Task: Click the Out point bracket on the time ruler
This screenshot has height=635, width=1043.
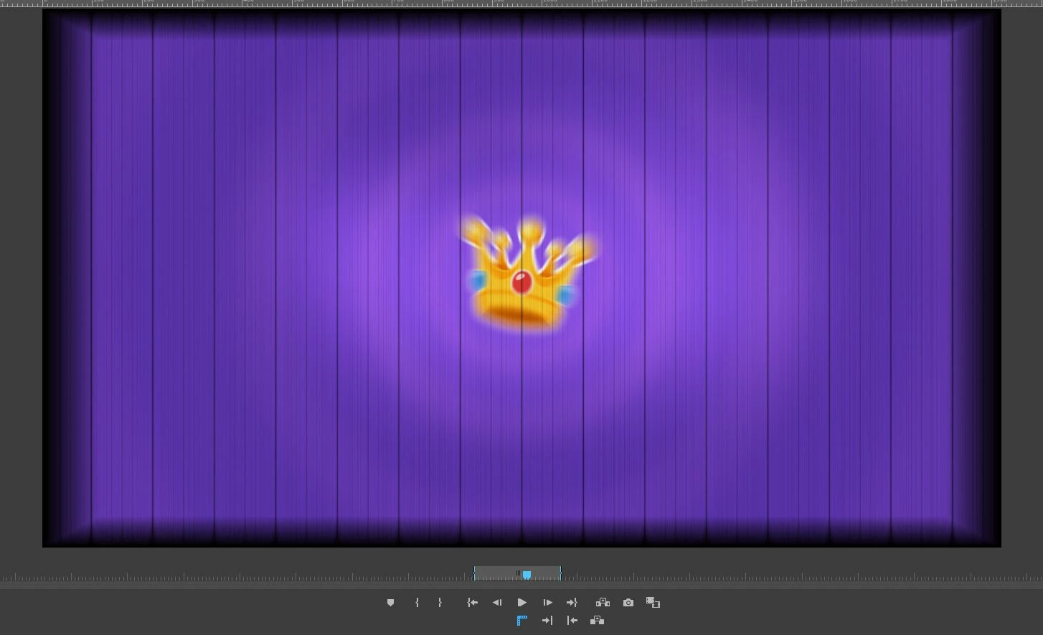Action: pos(560,573)
